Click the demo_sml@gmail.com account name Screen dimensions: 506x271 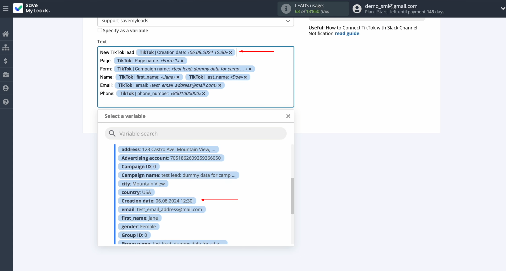[x=391, y=6]
